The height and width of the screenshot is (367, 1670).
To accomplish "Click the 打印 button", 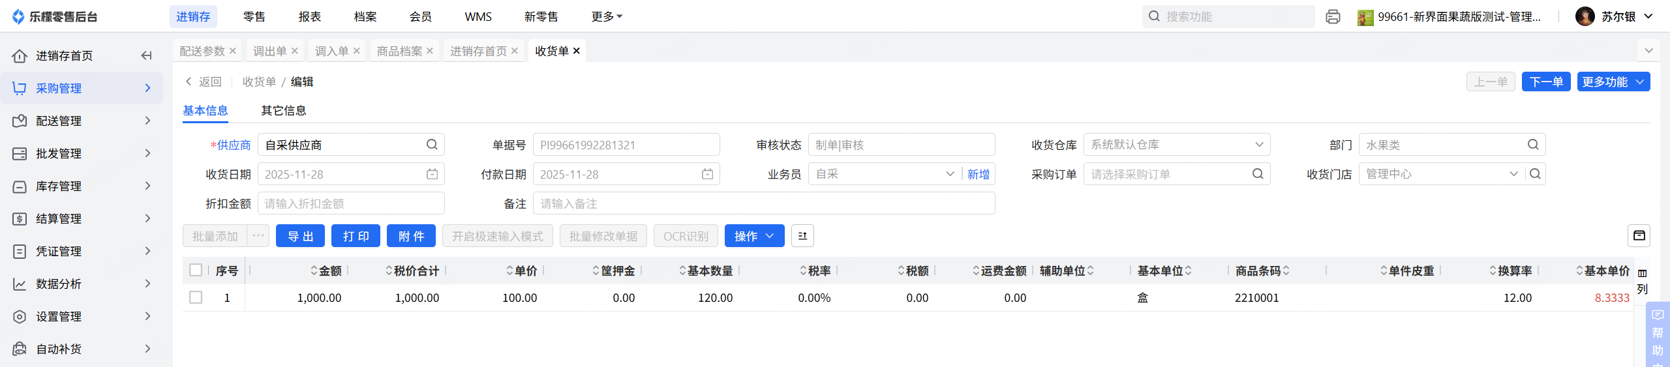I will click(x=356, y=236).
